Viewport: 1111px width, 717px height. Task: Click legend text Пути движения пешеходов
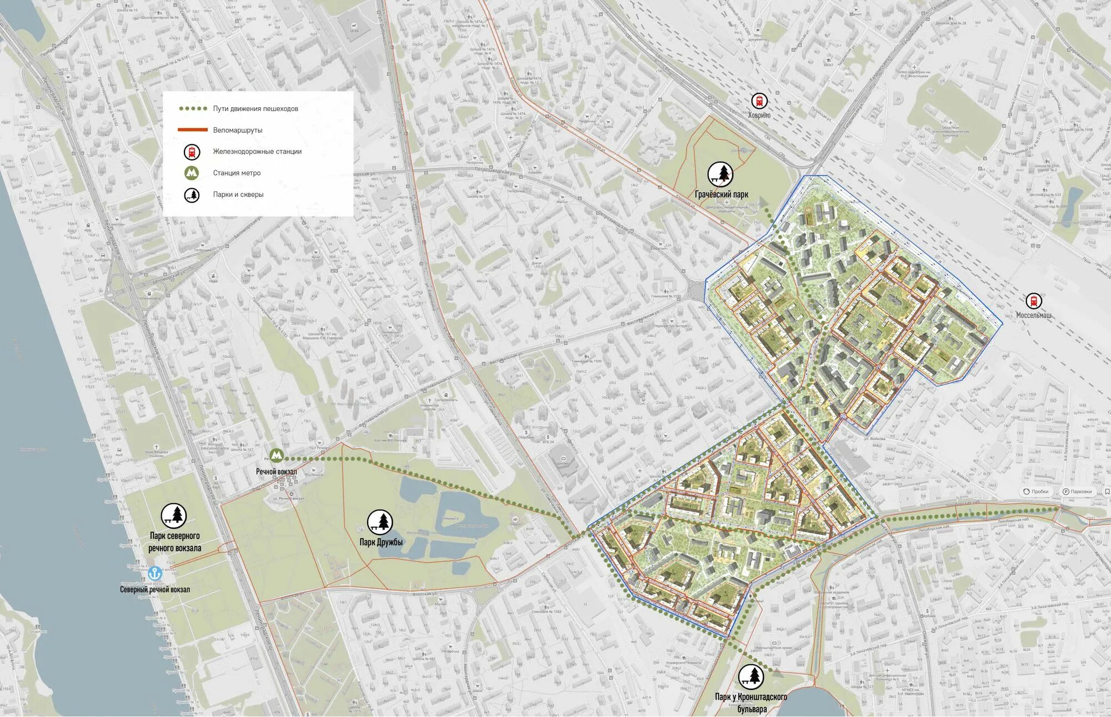(256, 109)
